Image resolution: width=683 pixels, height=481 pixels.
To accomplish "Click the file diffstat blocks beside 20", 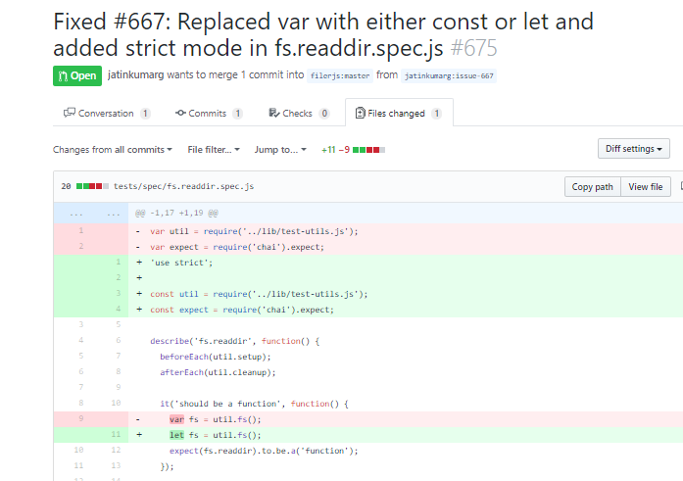I will 92,186.
